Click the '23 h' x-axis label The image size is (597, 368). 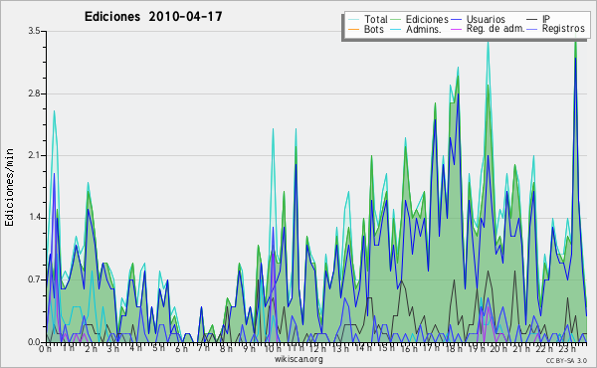[566, 349]
